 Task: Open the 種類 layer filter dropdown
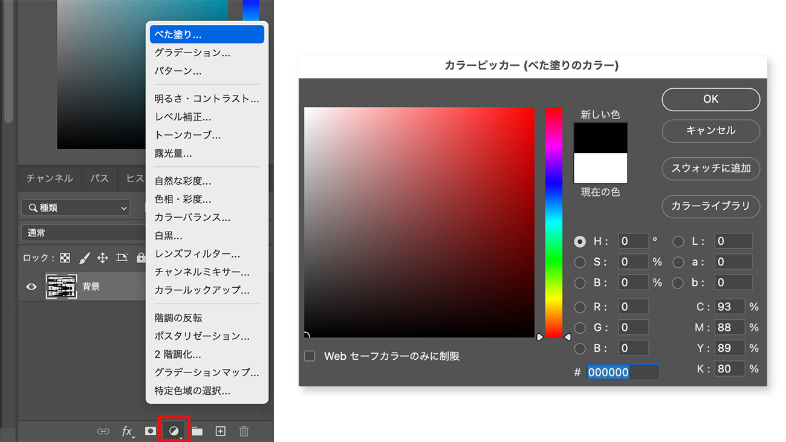(x=76, y=208)
